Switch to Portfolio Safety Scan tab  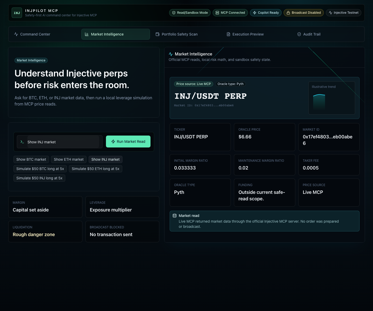[x=186, y=34]
